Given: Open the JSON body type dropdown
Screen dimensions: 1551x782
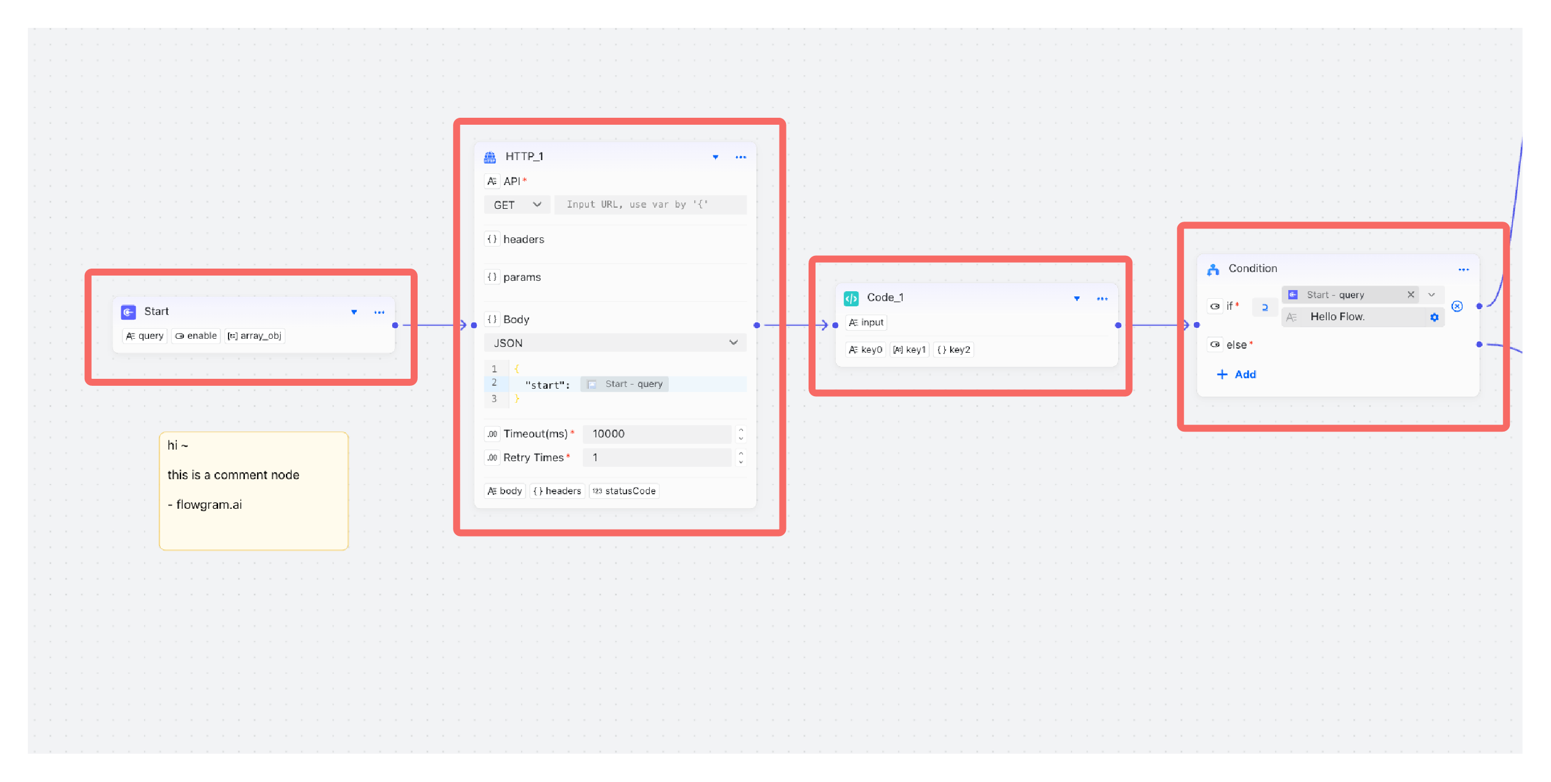Looking at the screenshot, I should point(614,342).
